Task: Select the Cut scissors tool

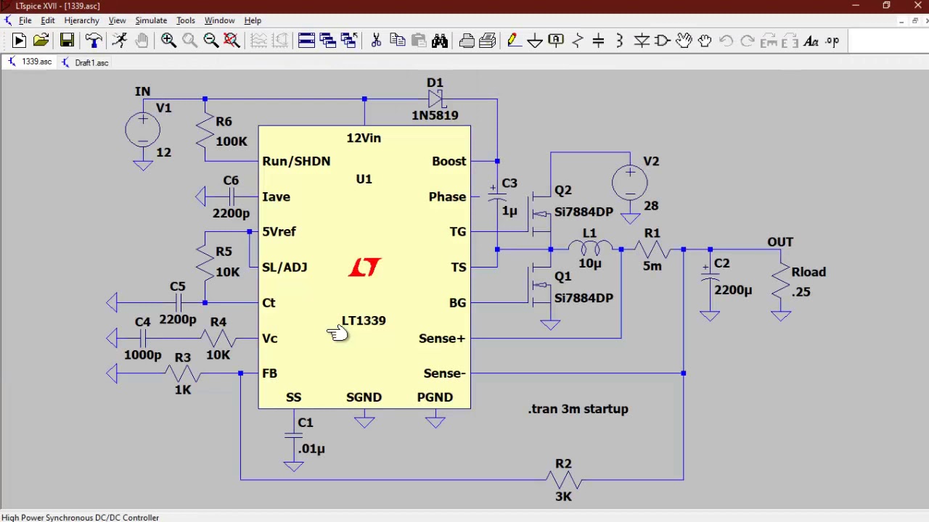Action: (376, 41)
